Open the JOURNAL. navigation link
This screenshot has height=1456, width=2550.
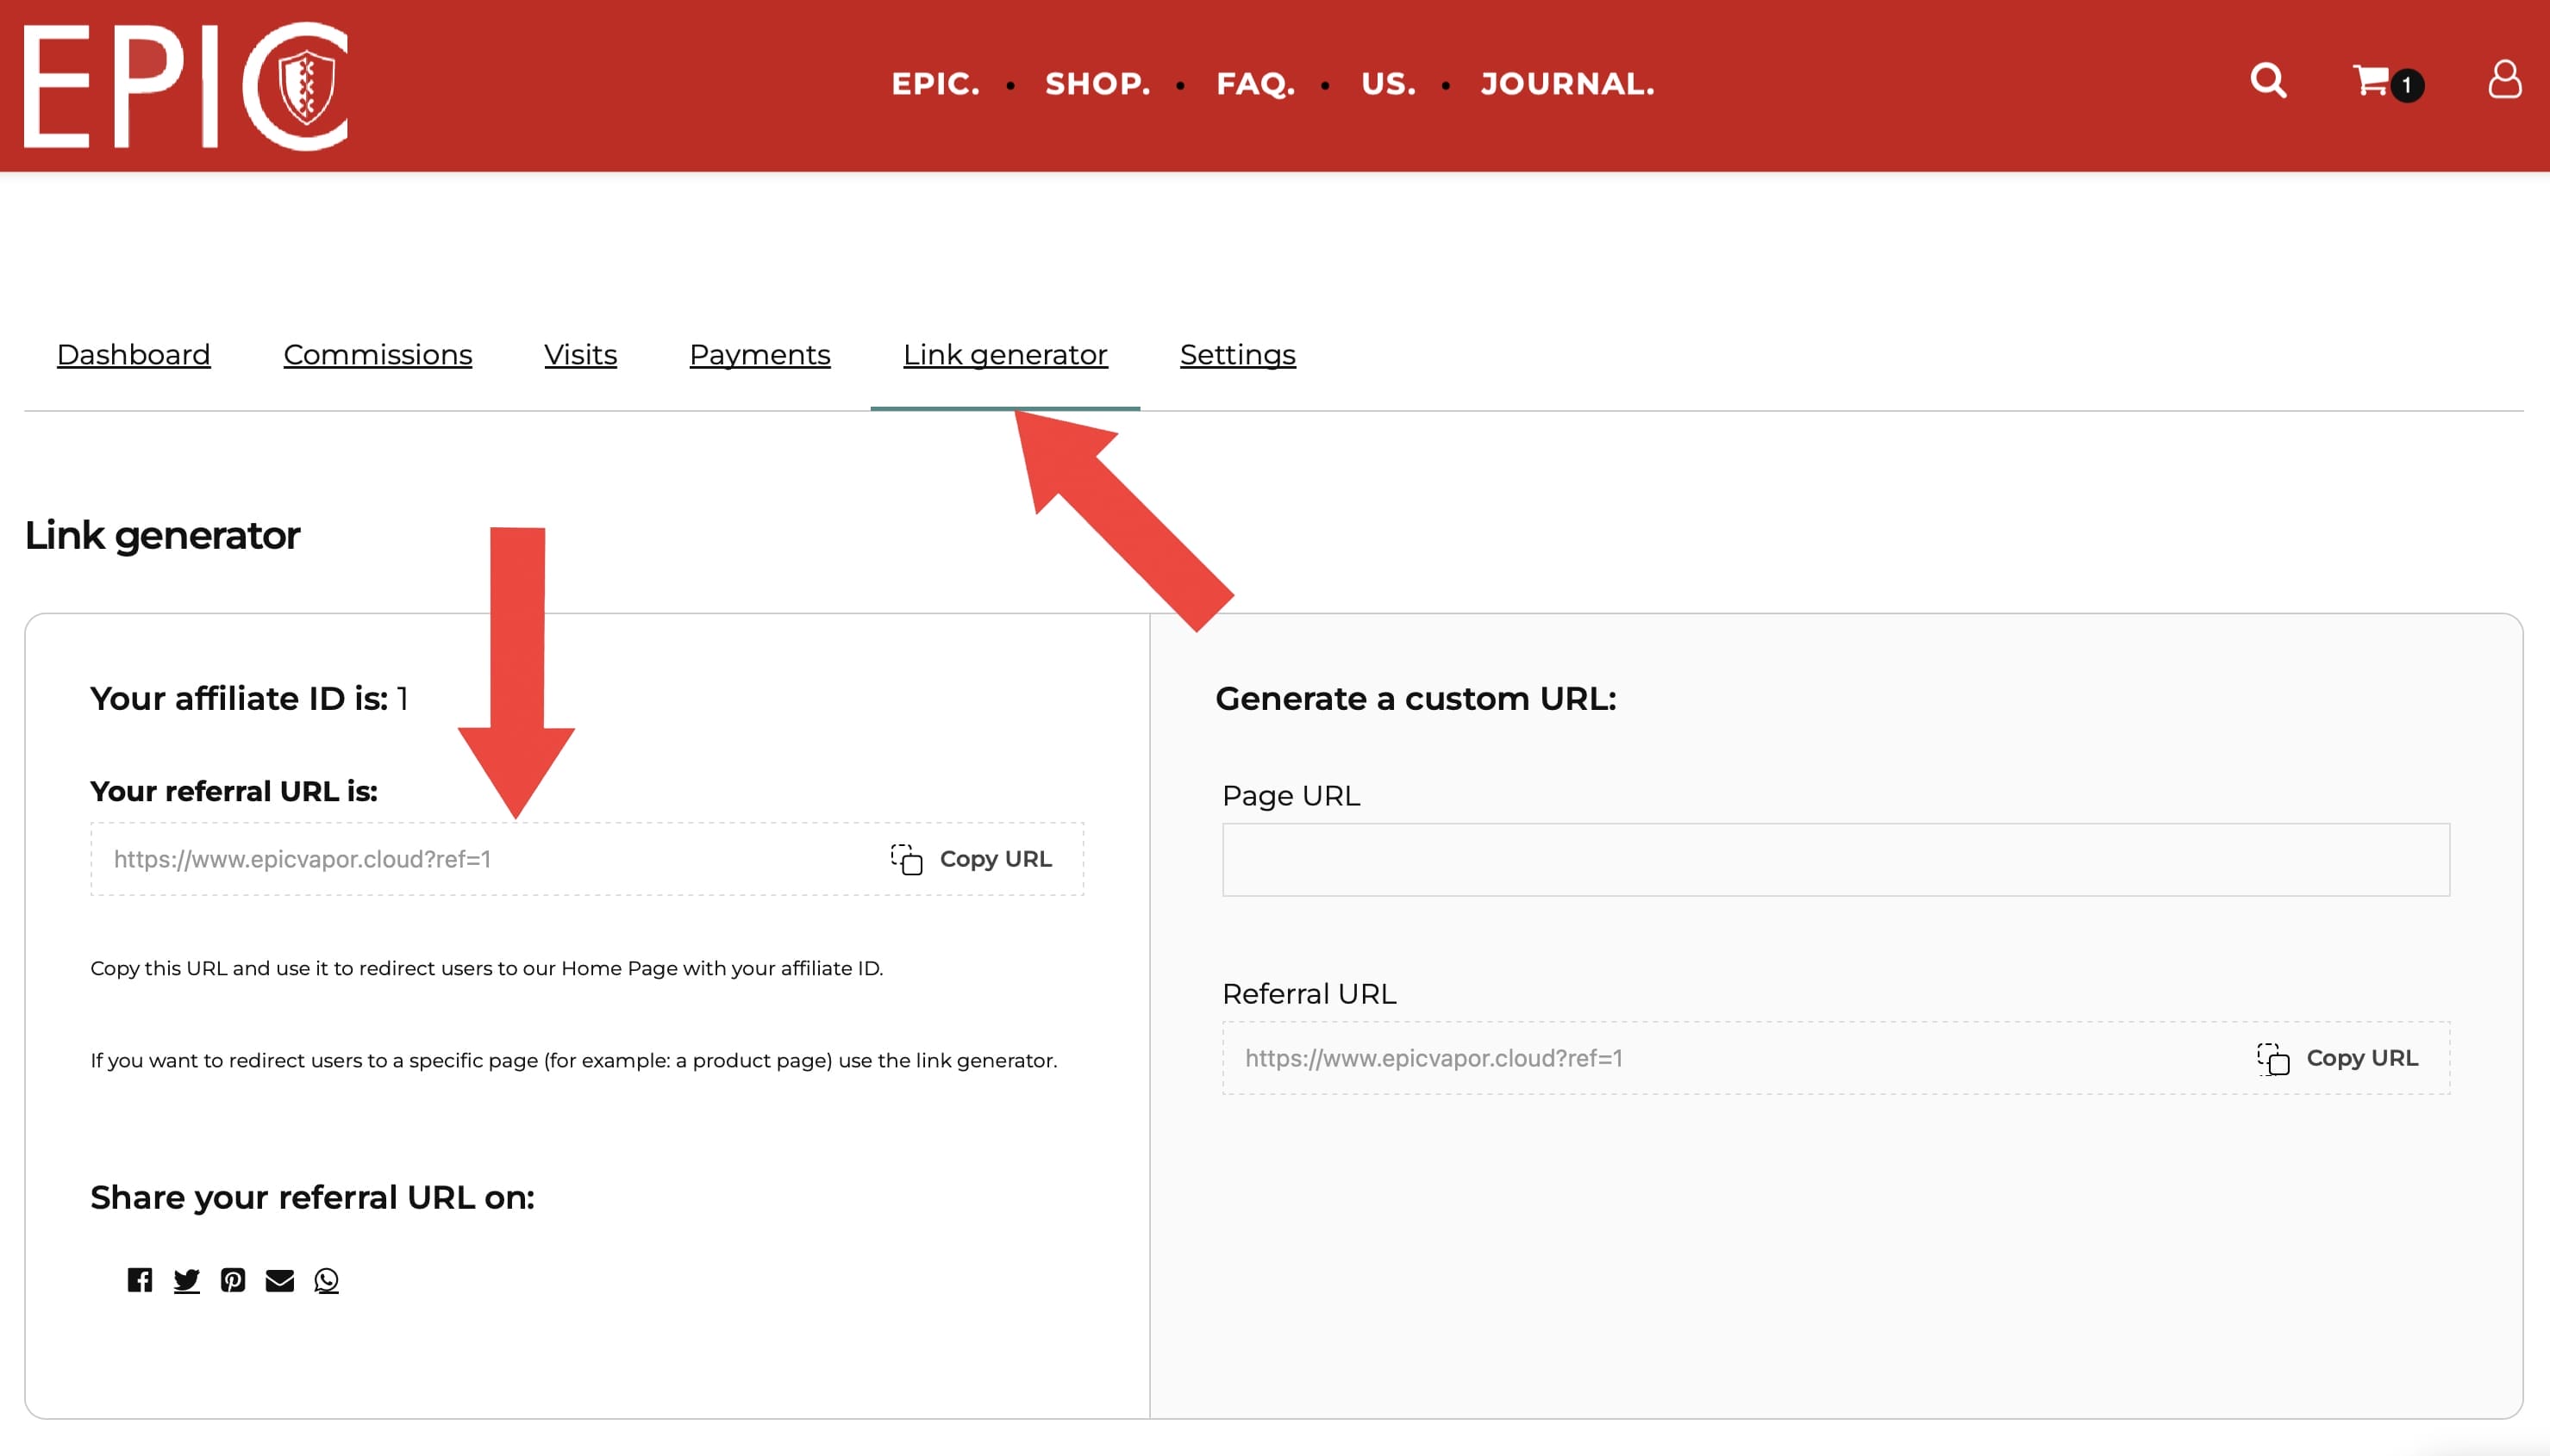(1566, 84)
